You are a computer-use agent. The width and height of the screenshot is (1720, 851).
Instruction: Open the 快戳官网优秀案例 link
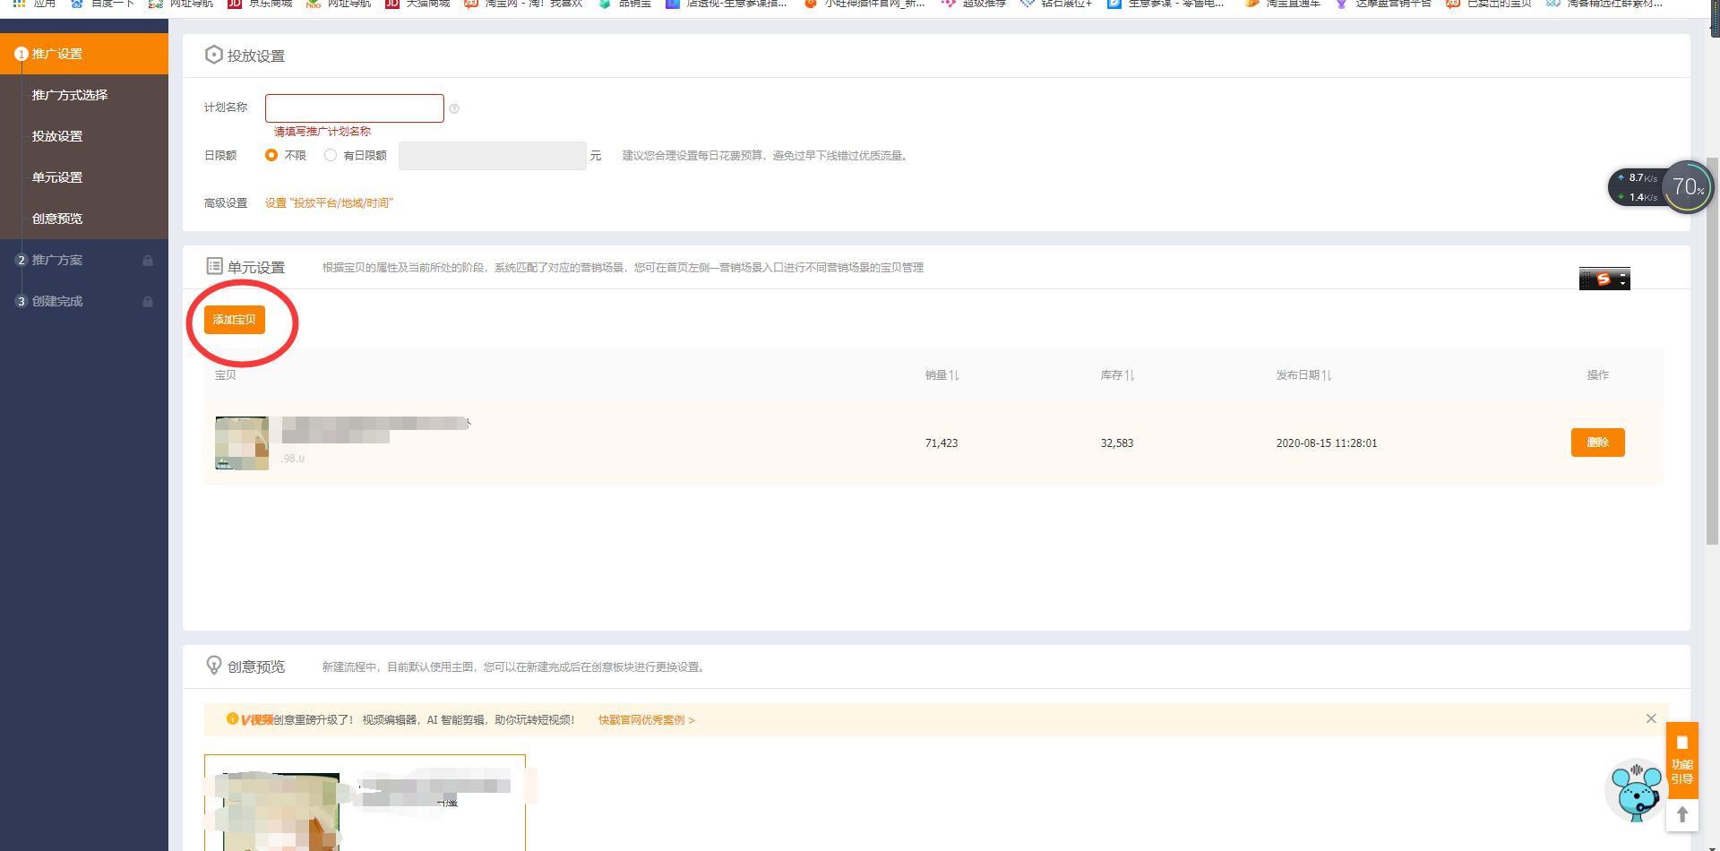pos(646,720)
